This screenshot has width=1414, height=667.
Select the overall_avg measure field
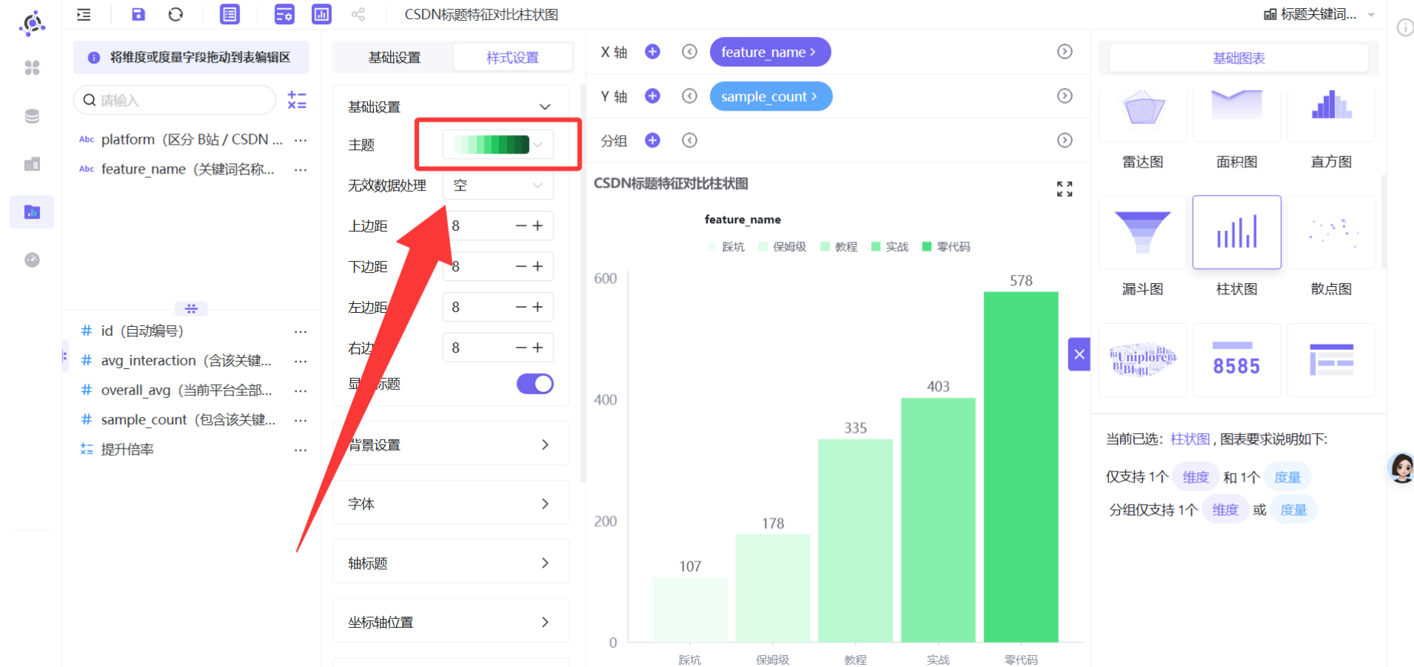pos(186,390)
